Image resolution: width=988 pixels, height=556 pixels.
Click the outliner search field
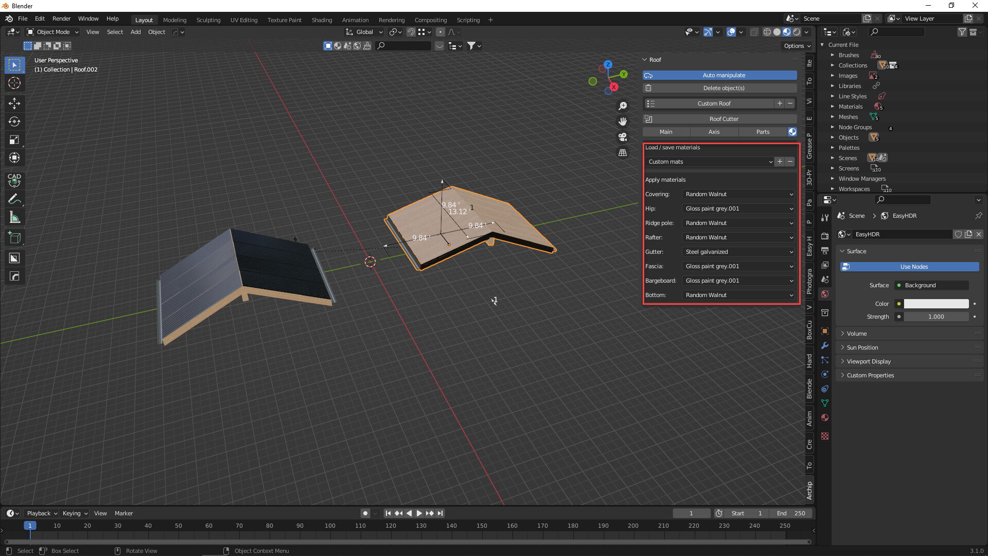tap(896, 32)
